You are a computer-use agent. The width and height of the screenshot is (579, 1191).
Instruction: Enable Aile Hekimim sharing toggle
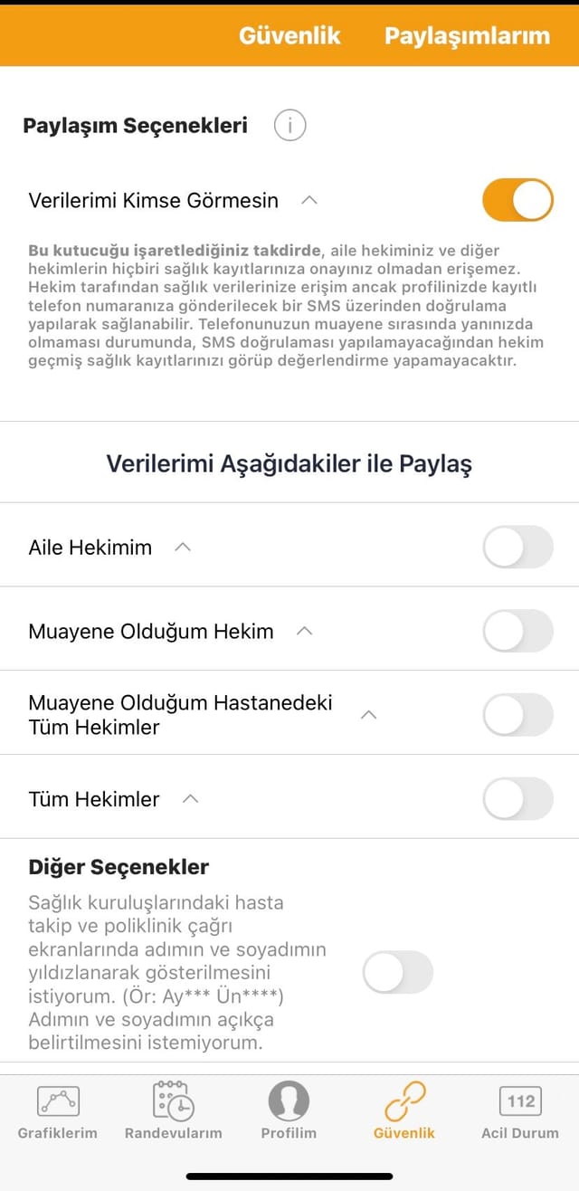(517, 548)
